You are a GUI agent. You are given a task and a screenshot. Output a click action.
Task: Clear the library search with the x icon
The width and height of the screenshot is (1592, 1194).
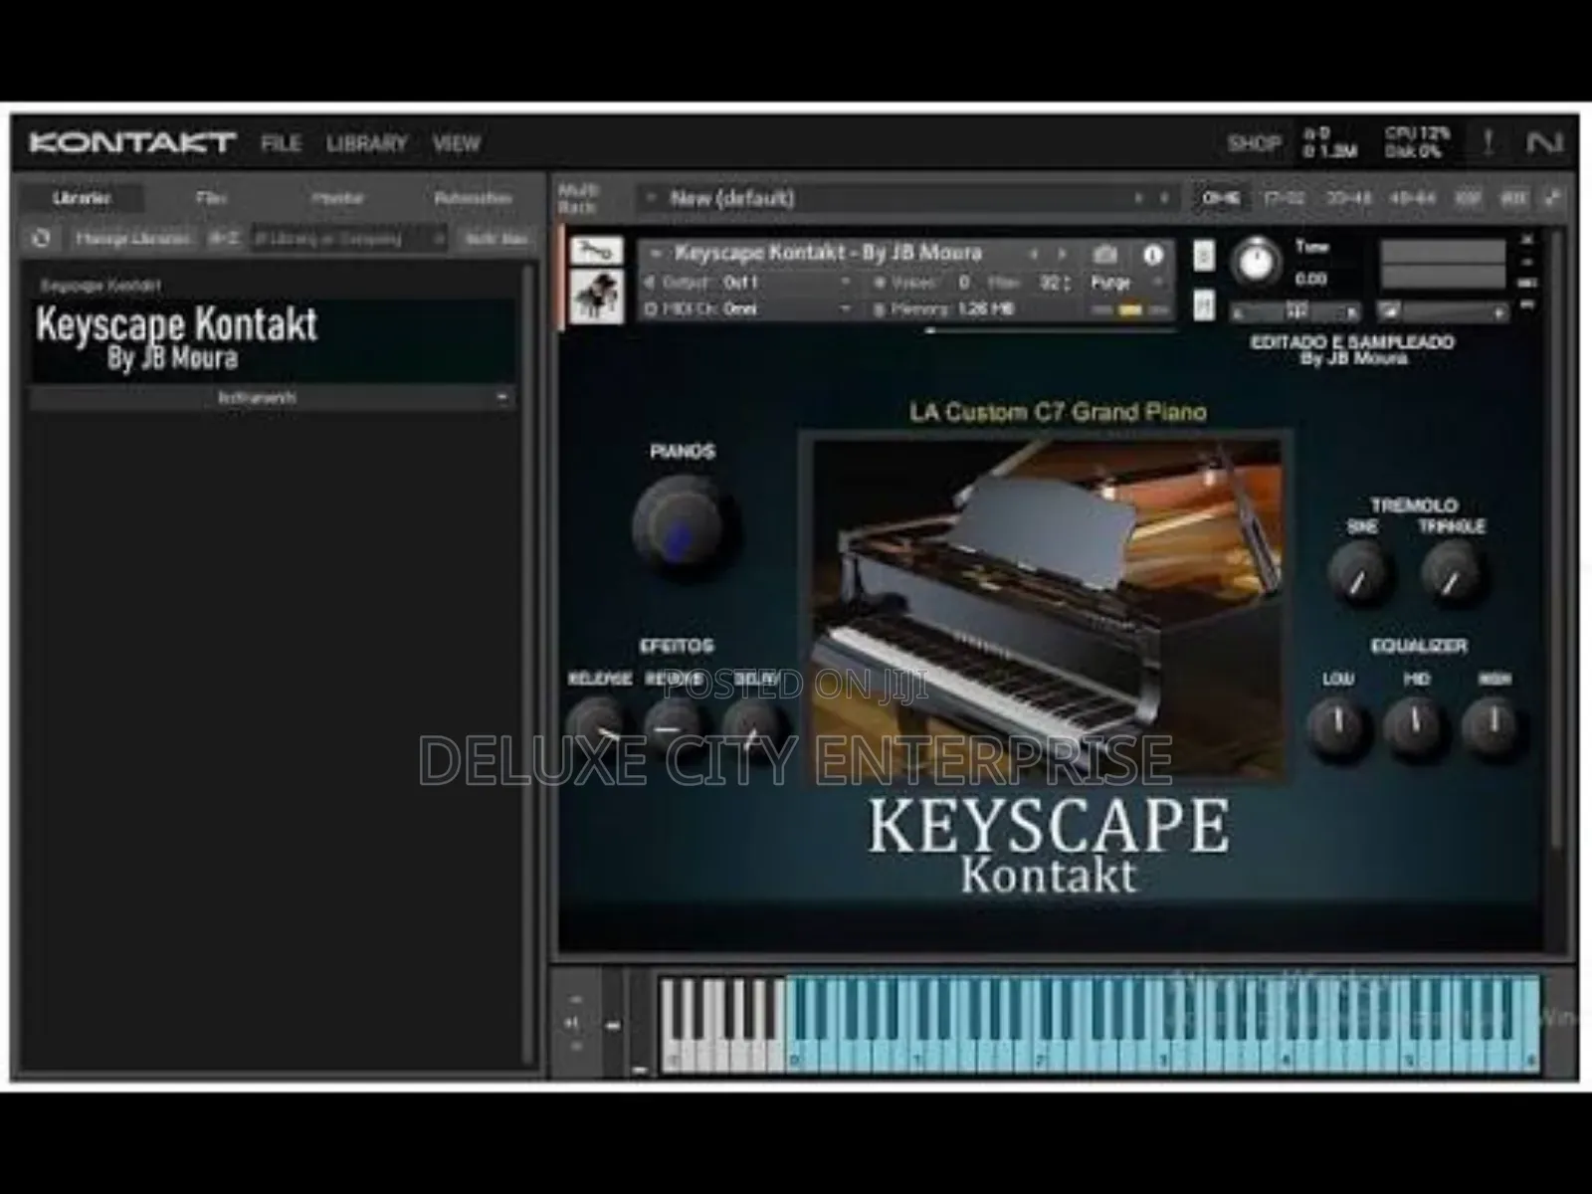[x=438, y=239]
